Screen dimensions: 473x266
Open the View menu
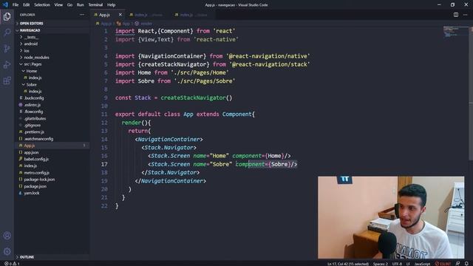tap(58, 5)
